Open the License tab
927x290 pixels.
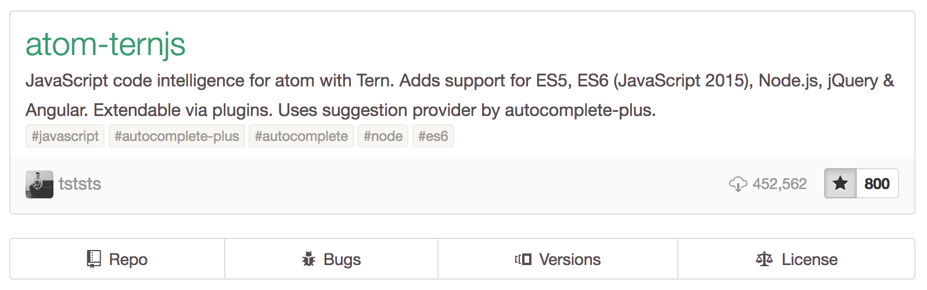809,259
